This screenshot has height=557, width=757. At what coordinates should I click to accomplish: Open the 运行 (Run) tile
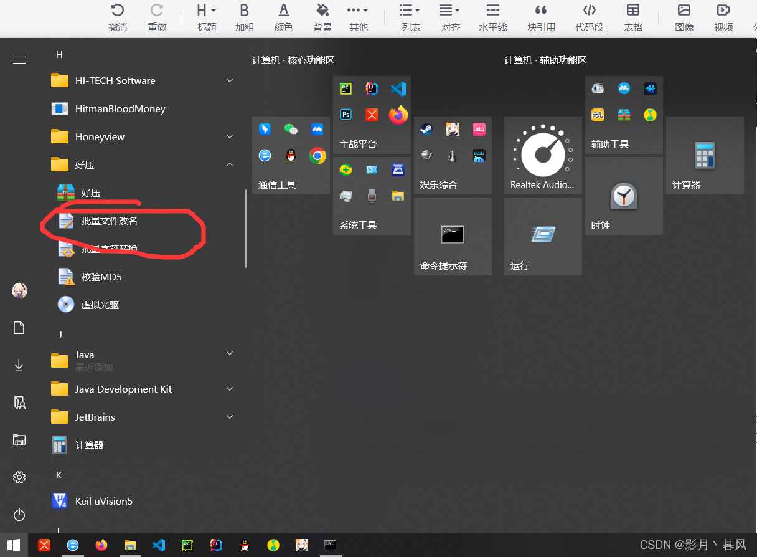[543, 236]
